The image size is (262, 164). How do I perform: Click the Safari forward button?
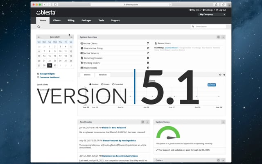point(49,5)
